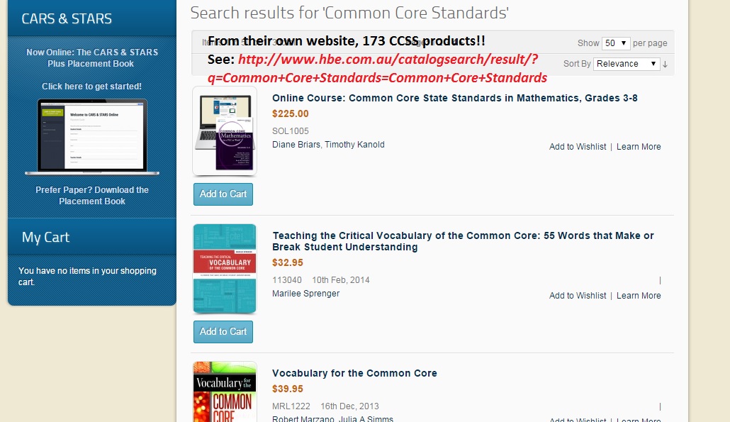Add the Online Course to Wishlist
The width and height of the screenshot is (730, 422).
pyautogui.click(x=578, y=147)
